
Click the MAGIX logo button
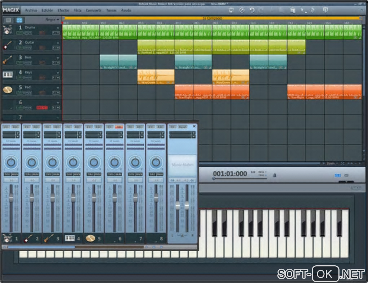click(x=11, y=10)
